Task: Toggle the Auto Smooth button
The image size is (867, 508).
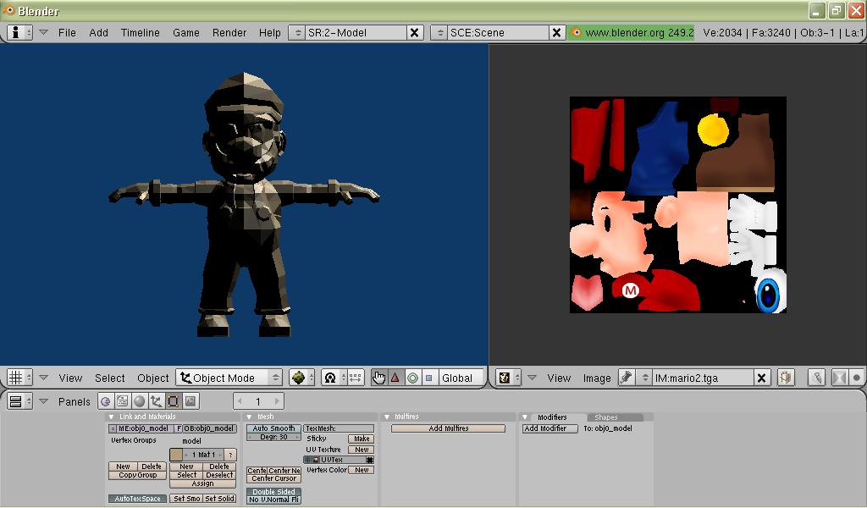Action: pyautogui.click(x=273, y=428)
